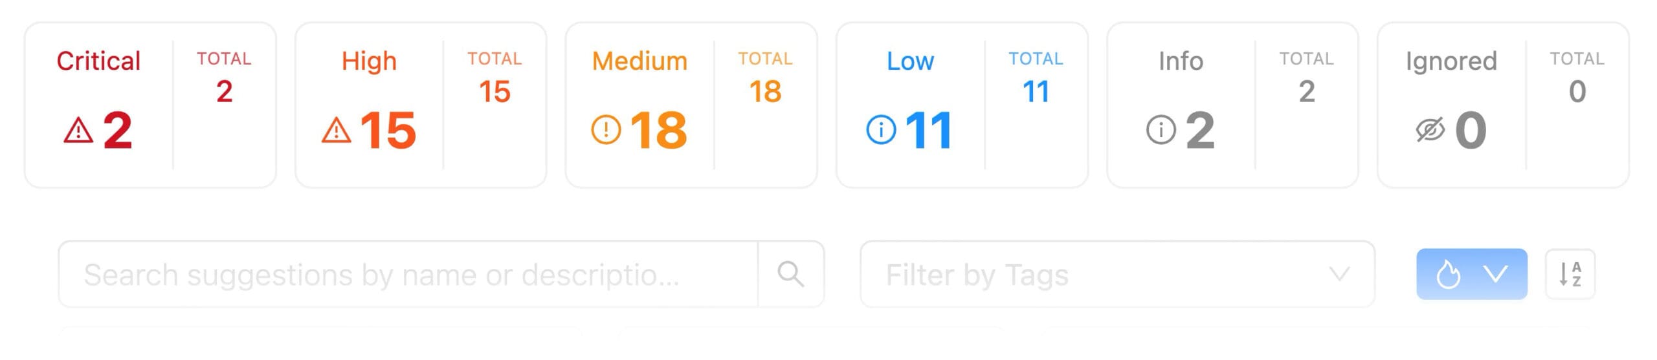
Task: Click the Info category label
Action: coord(1181,61)
